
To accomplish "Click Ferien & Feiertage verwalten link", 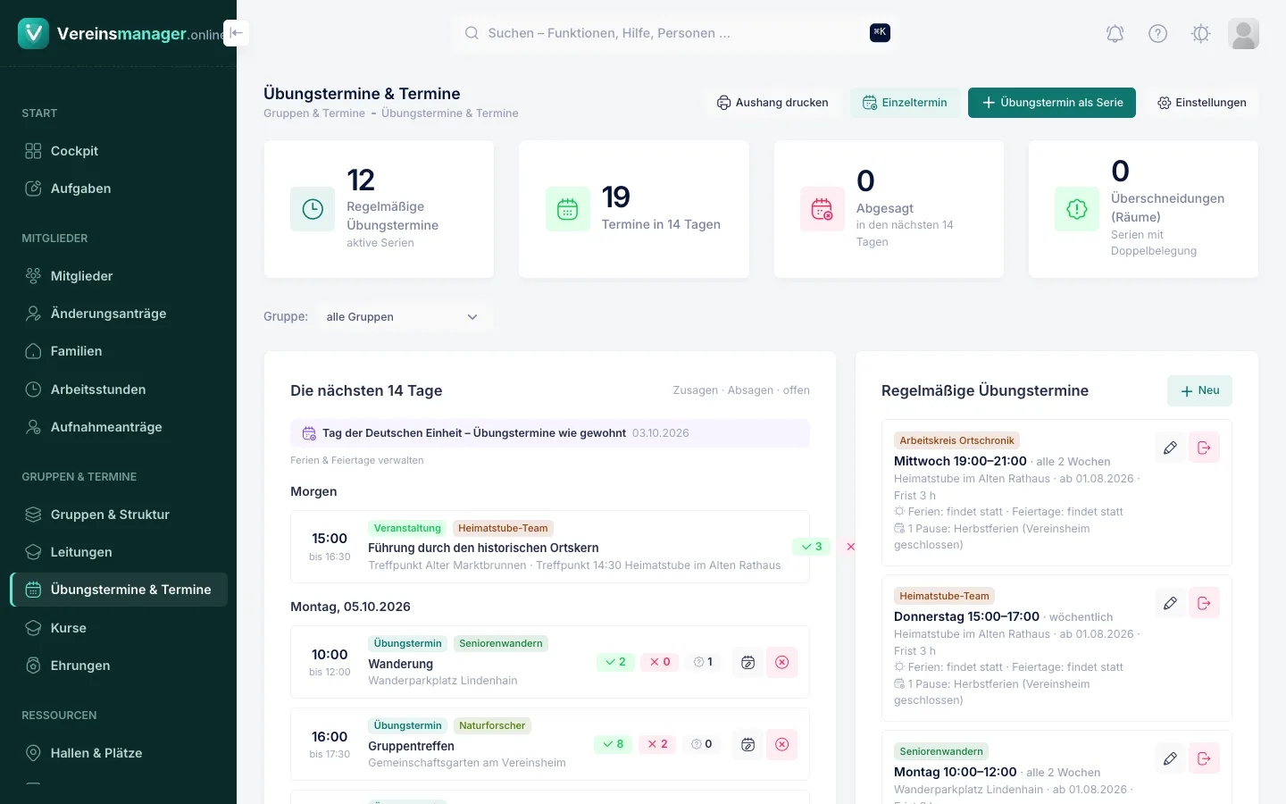I will coord(357,460).
